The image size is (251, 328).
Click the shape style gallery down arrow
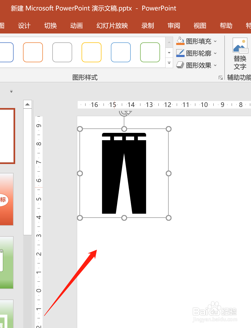169,52
